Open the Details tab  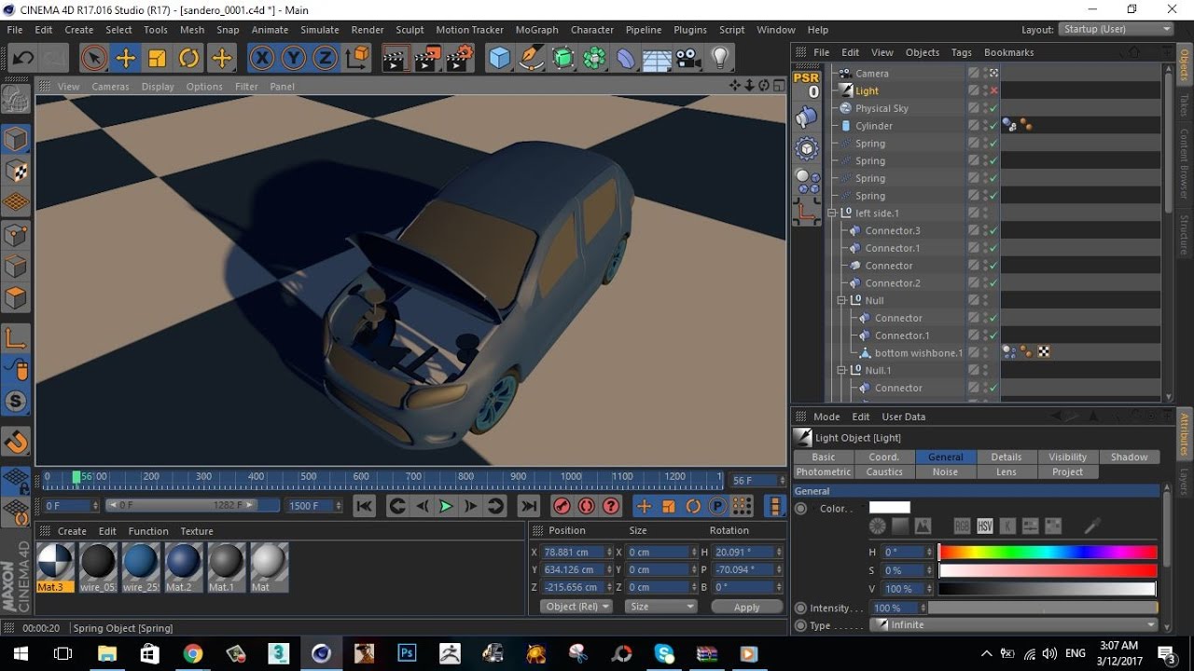(1007, 457)
